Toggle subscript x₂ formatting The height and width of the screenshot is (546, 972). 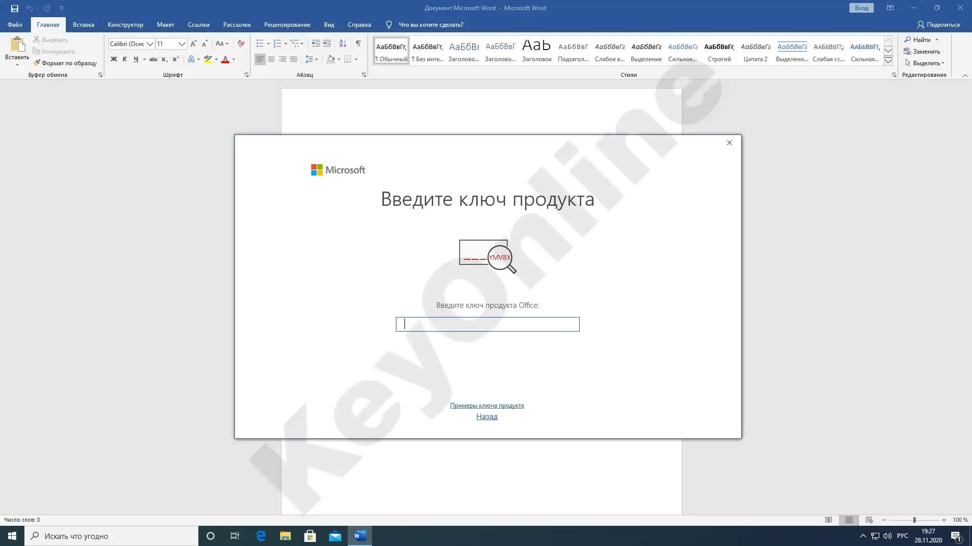click(x=165, y=59)
